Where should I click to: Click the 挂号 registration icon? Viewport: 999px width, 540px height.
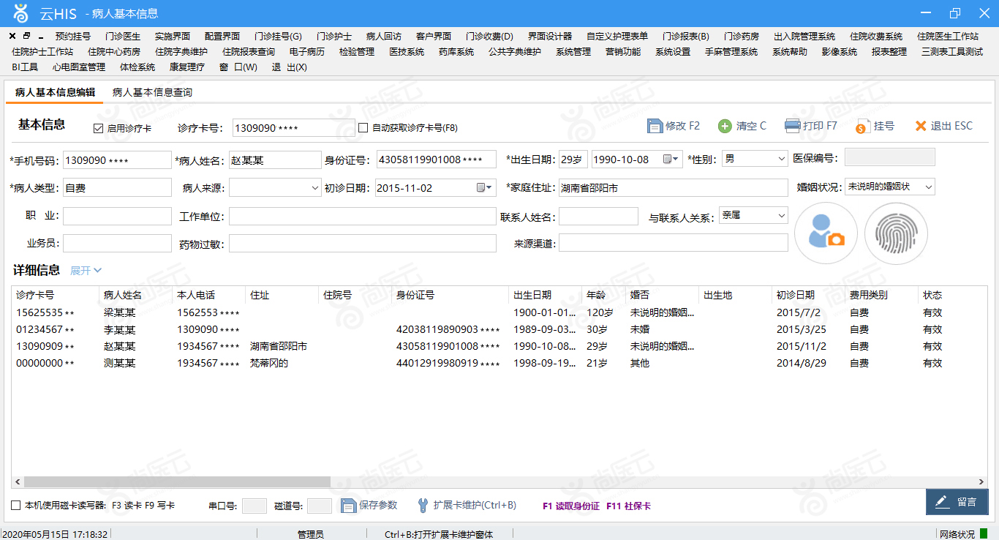tap(862, 126)
